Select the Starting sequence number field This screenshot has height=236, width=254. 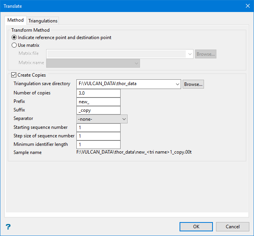98,128
